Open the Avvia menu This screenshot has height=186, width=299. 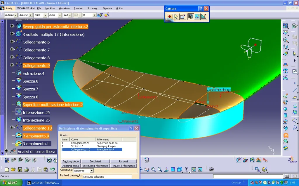point(9,8)
